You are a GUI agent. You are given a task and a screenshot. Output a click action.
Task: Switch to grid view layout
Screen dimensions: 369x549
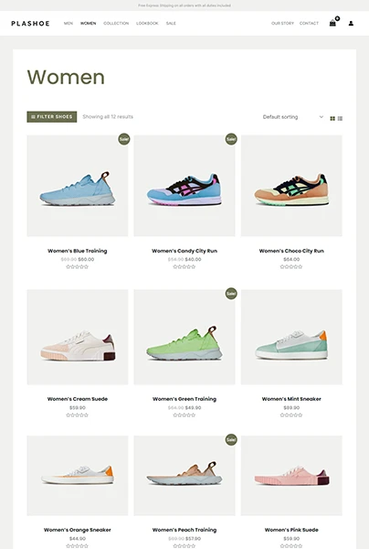click(x=332, y=119)
